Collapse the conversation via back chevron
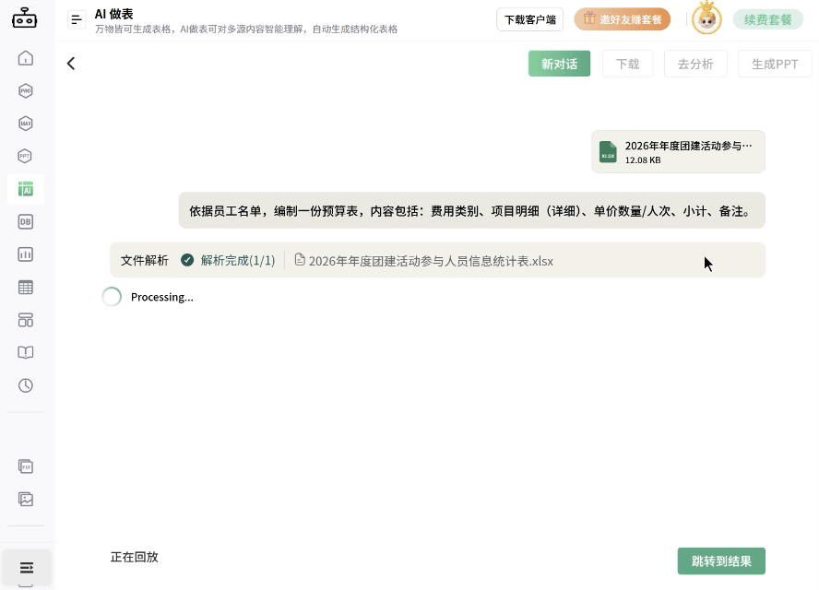The image size is (819, 590). (71, 63)
